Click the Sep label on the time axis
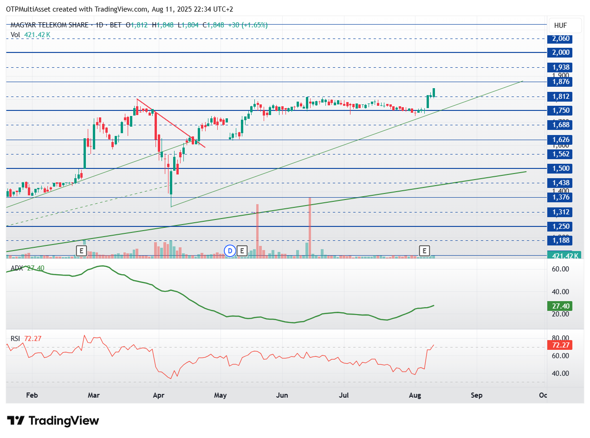590x438 pixels. [x=477, y=395]
